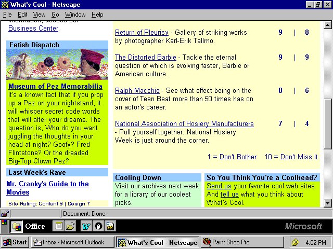333x249 pixels.
Task: Click the Fetish Dispatch banner image
Action: 57,64
